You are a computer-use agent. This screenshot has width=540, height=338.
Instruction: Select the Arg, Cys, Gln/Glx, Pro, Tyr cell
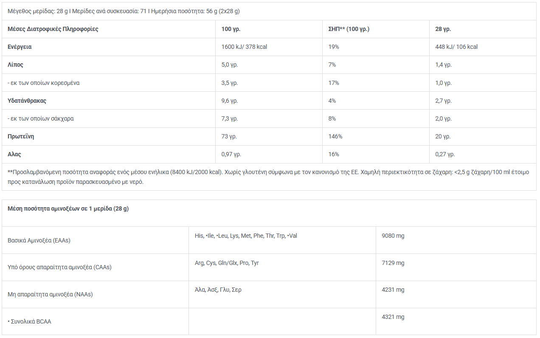(227, 263)
